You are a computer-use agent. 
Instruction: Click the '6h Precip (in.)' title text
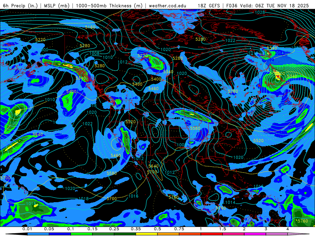point(20,6)
